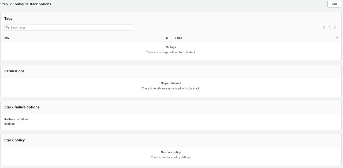
Task: Click the magnifier icon in tag search
Action: click(8, 28)
